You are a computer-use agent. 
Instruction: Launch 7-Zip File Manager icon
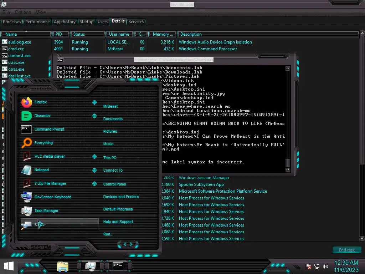click(x=26, y=183)
